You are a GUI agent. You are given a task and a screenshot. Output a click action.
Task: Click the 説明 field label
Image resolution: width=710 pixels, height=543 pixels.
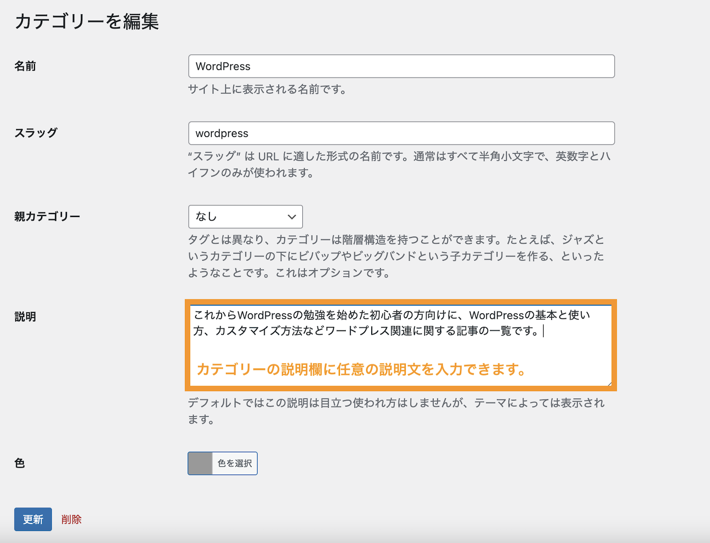(25, 316)
